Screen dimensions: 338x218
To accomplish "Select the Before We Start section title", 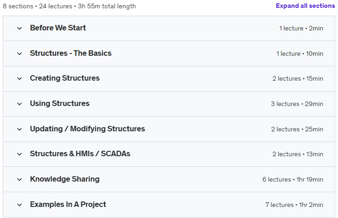I will click(58, 28).
